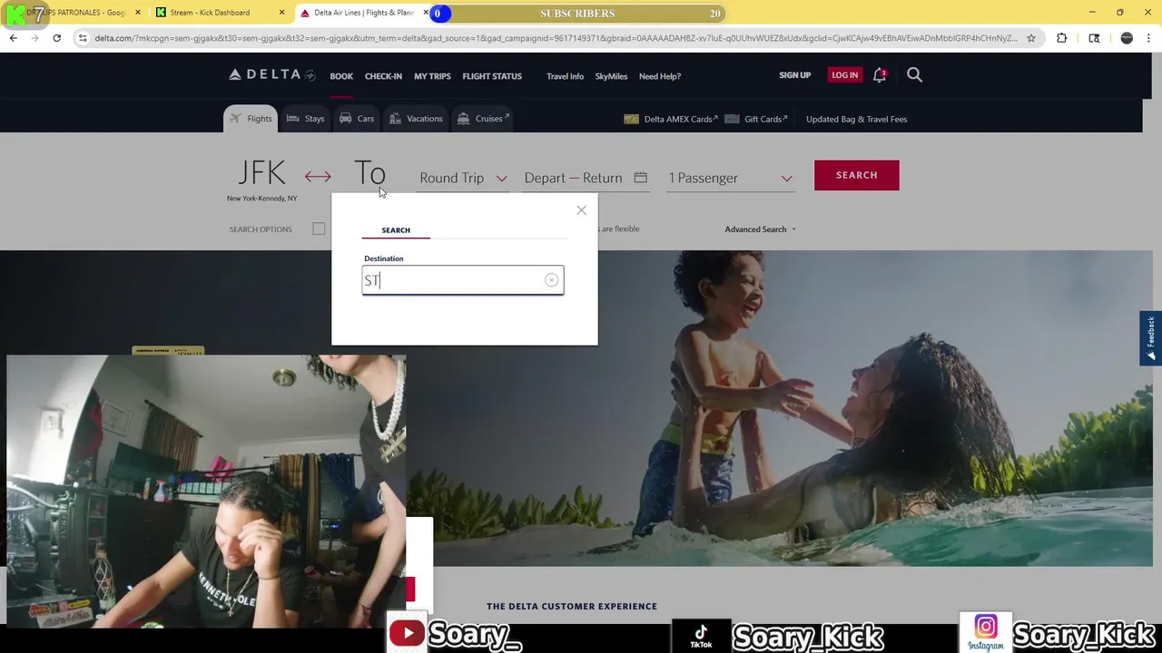Select the Flights tab
This screenshot has width=1162, height=653.
pos(250,119)
